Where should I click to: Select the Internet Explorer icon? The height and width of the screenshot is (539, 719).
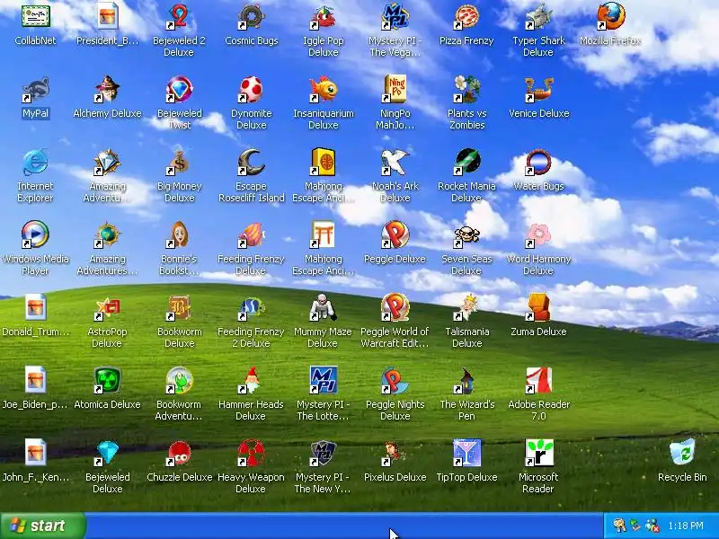35,163
